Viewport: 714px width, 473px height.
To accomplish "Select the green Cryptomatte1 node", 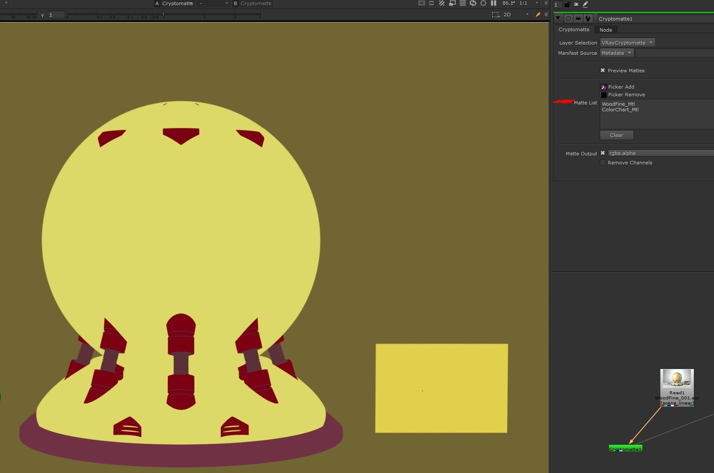I will click(x=625, y=449).
